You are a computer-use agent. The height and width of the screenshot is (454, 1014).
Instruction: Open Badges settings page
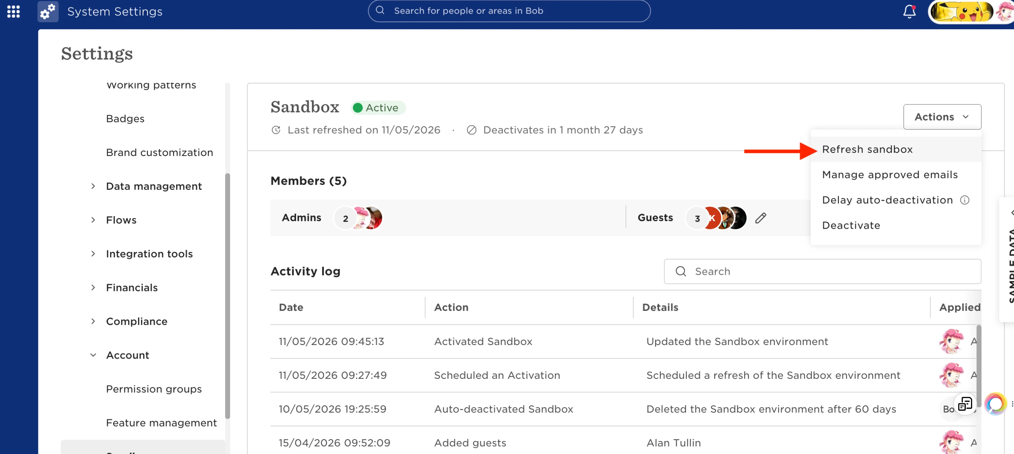[125, 119]
